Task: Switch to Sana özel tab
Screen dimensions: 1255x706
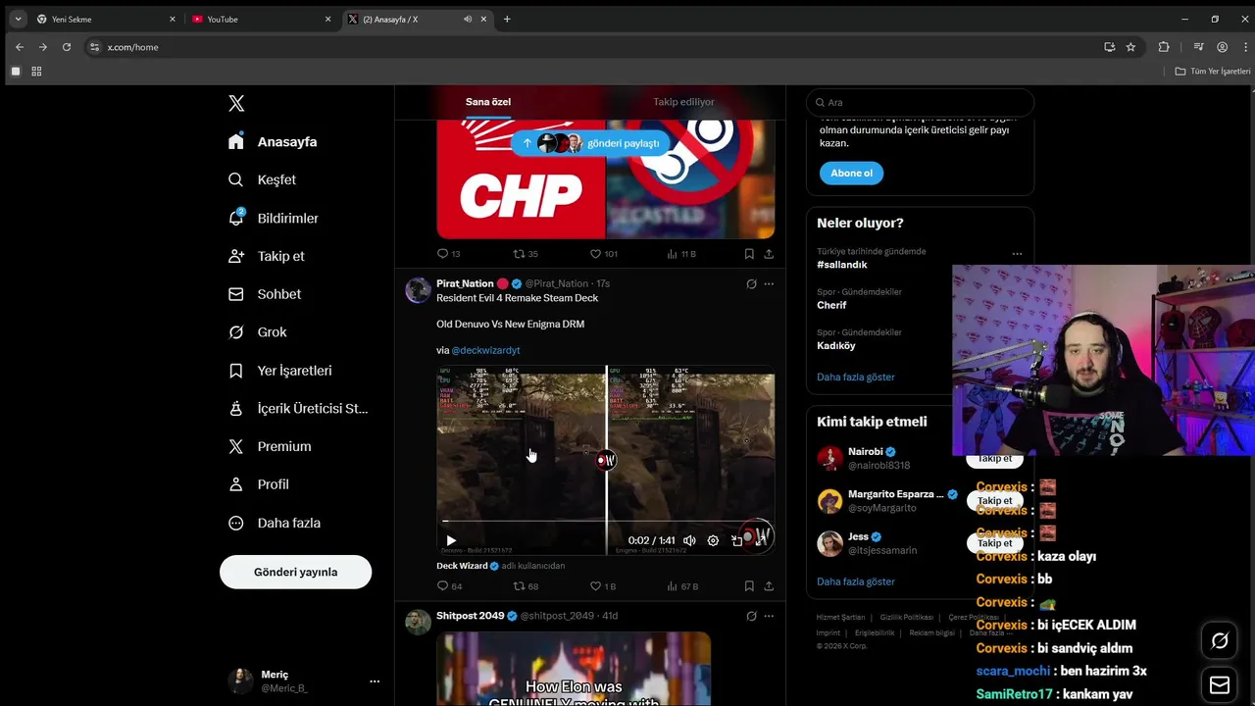Action: 488,102
